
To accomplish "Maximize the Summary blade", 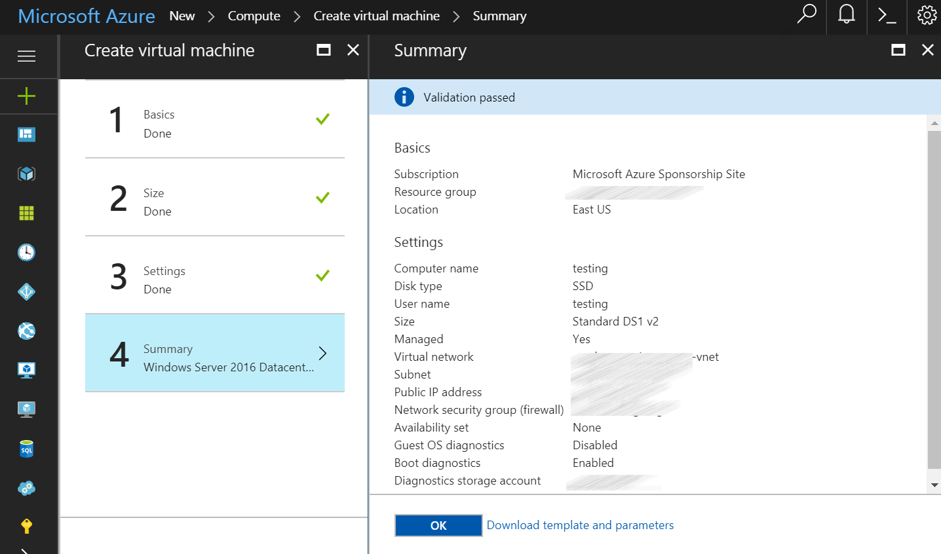I will tap(898, 50).
